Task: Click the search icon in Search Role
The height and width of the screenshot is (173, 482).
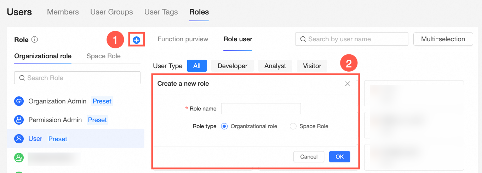Action: [22, 78]
